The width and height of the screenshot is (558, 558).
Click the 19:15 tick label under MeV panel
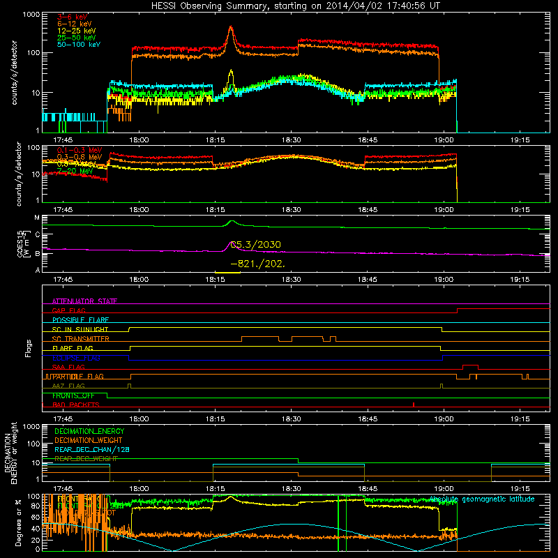pos(520,210)
